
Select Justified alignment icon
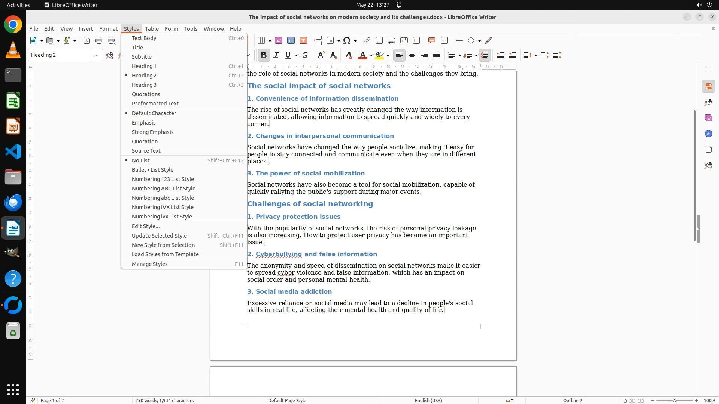click(x=437, y=55)
